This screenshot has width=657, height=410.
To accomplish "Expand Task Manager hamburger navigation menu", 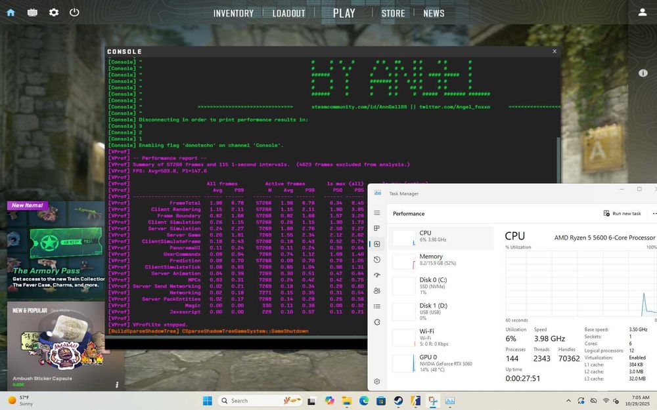I will point(376,213).
